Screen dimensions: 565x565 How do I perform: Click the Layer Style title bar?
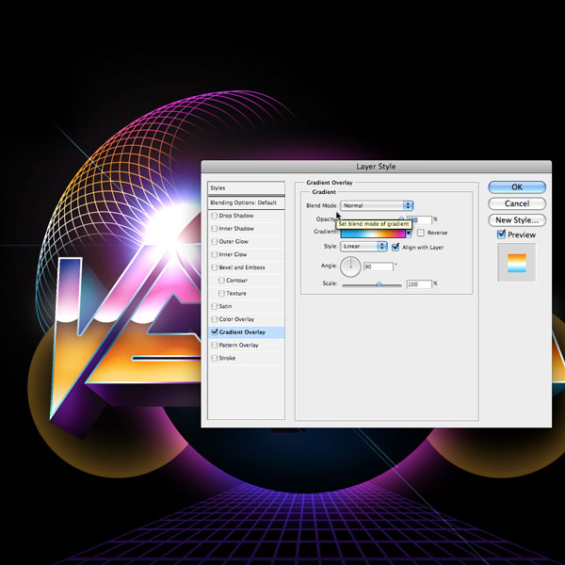point(376,167)
